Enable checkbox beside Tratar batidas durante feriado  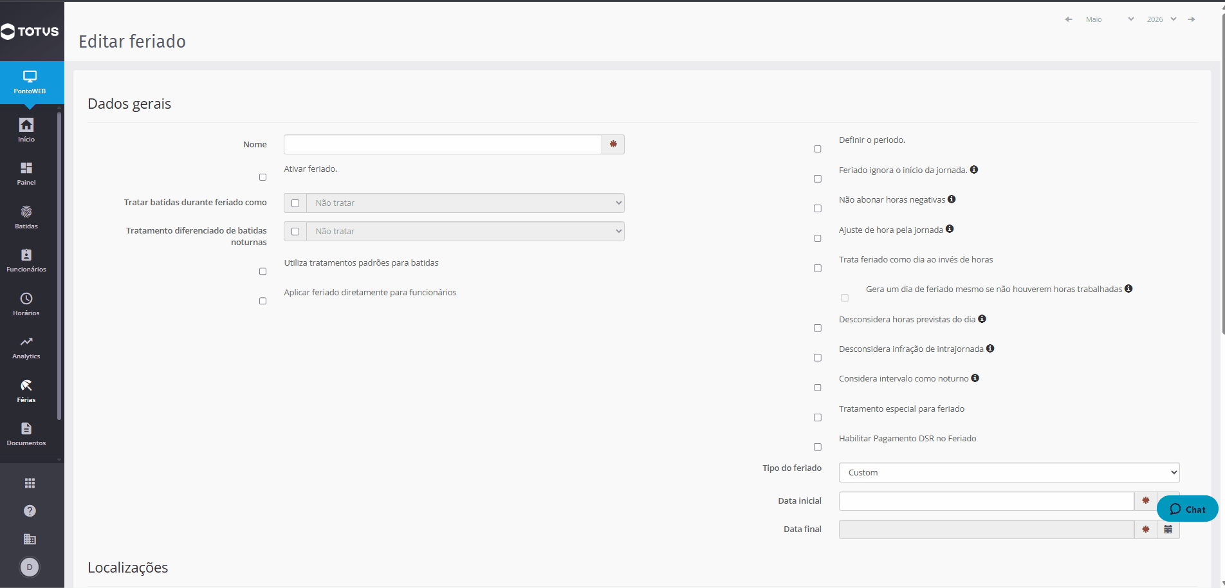coord(295,203)
